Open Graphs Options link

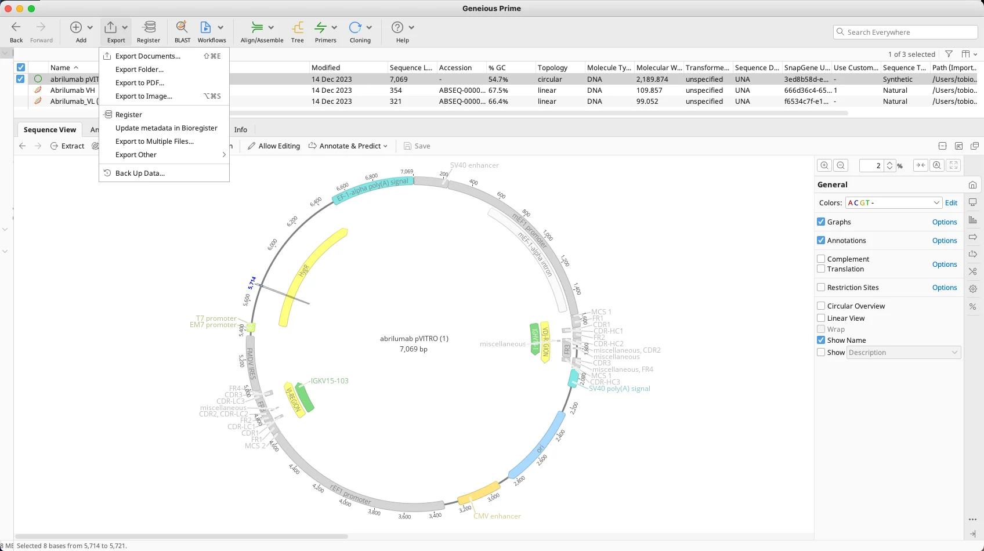coord(945,222)
